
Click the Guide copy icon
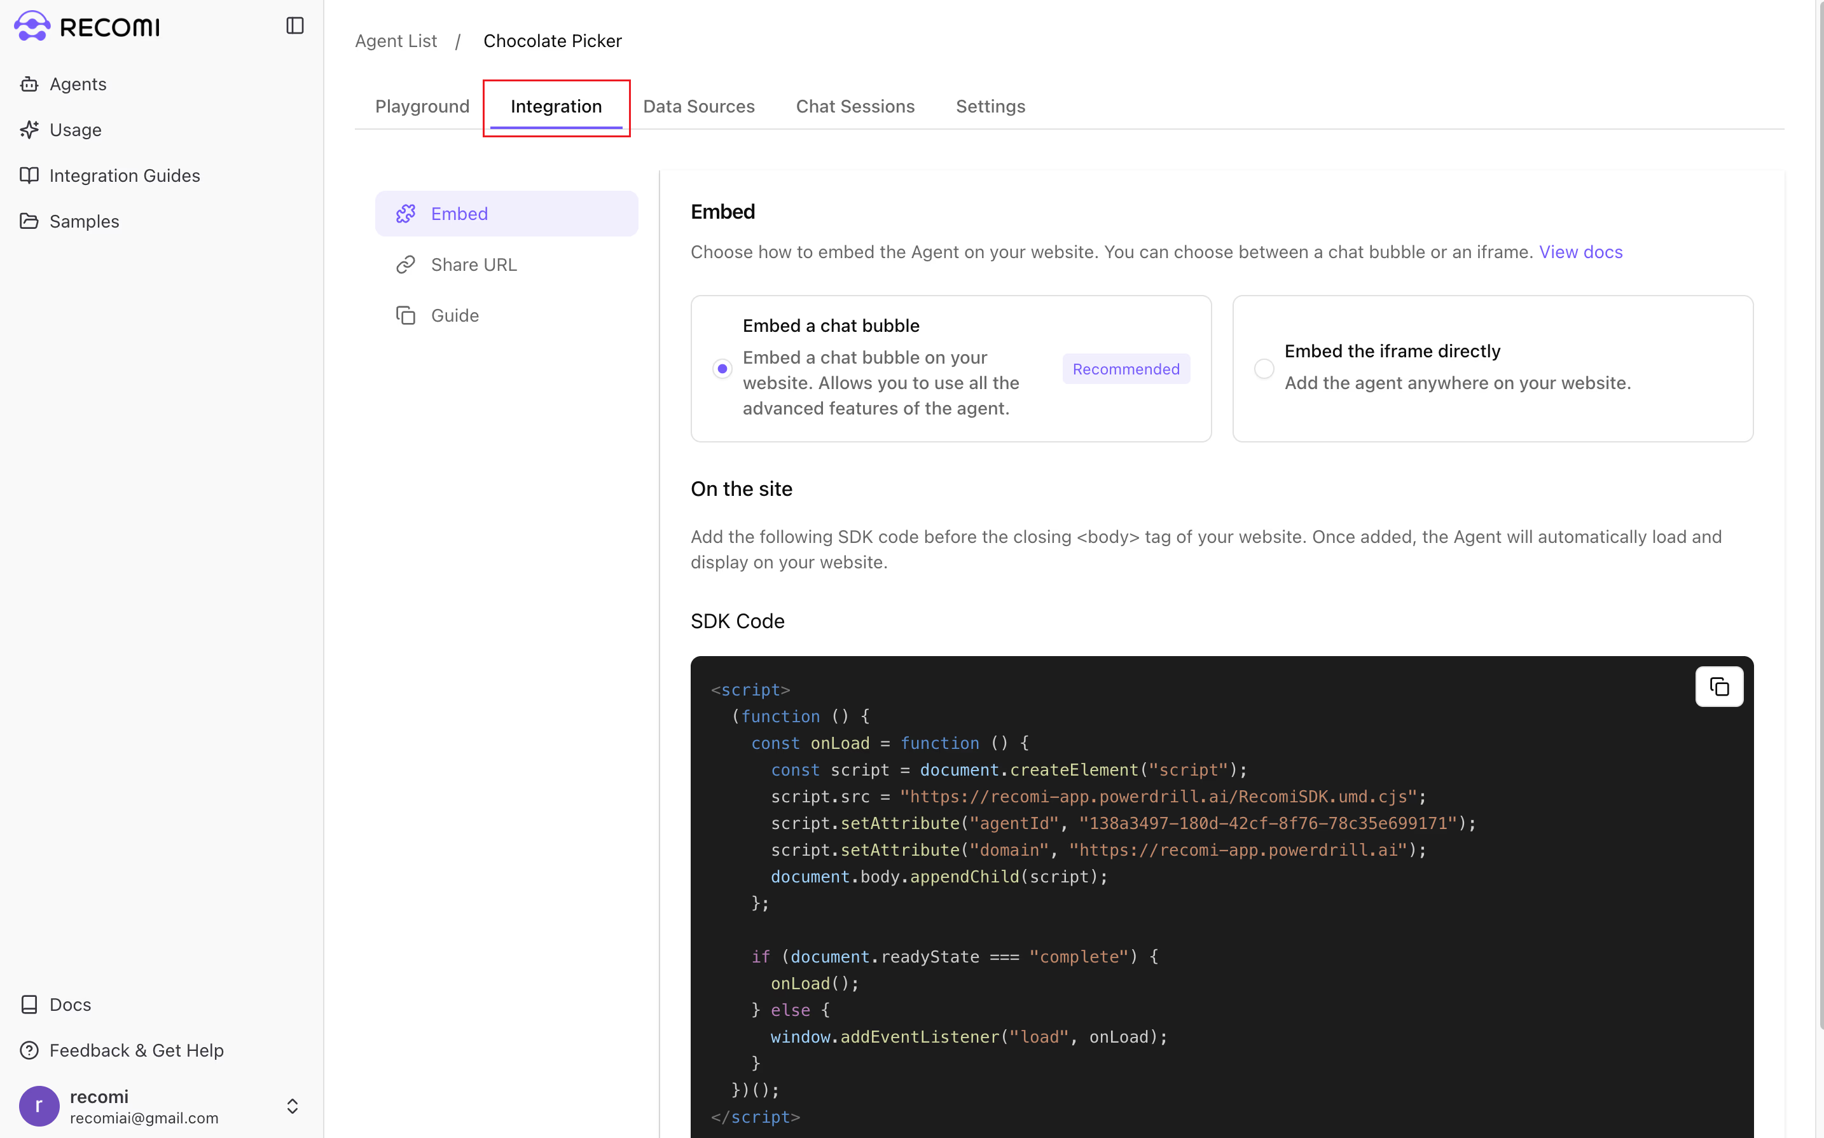pos(406,315)
